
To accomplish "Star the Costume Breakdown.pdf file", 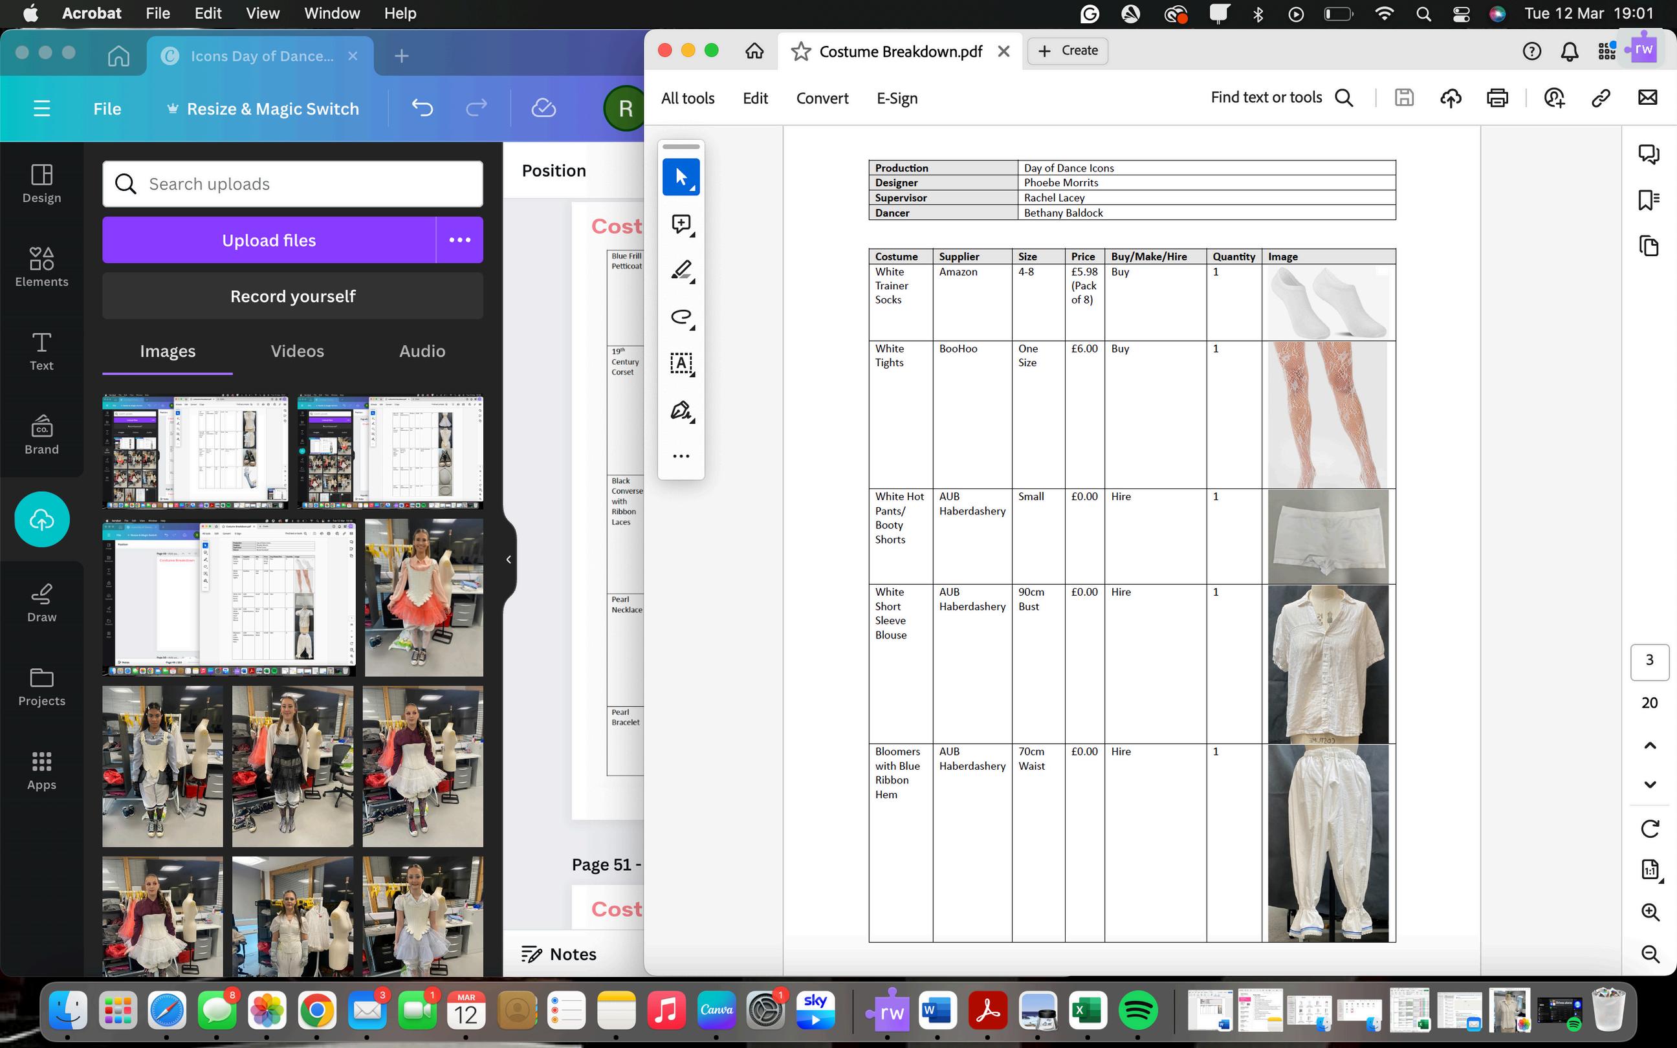I will 800,51.
